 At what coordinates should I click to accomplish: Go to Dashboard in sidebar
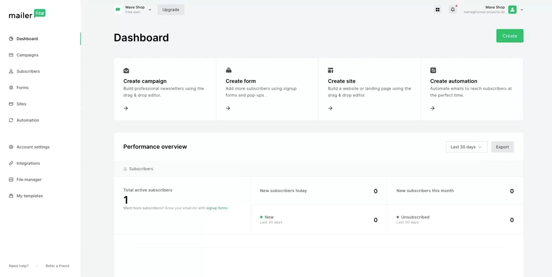click(x=27, y=39)
